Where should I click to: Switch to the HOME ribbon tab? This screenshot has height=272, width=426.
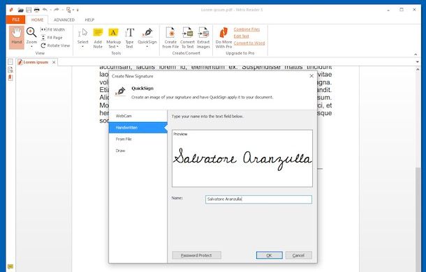37,20
